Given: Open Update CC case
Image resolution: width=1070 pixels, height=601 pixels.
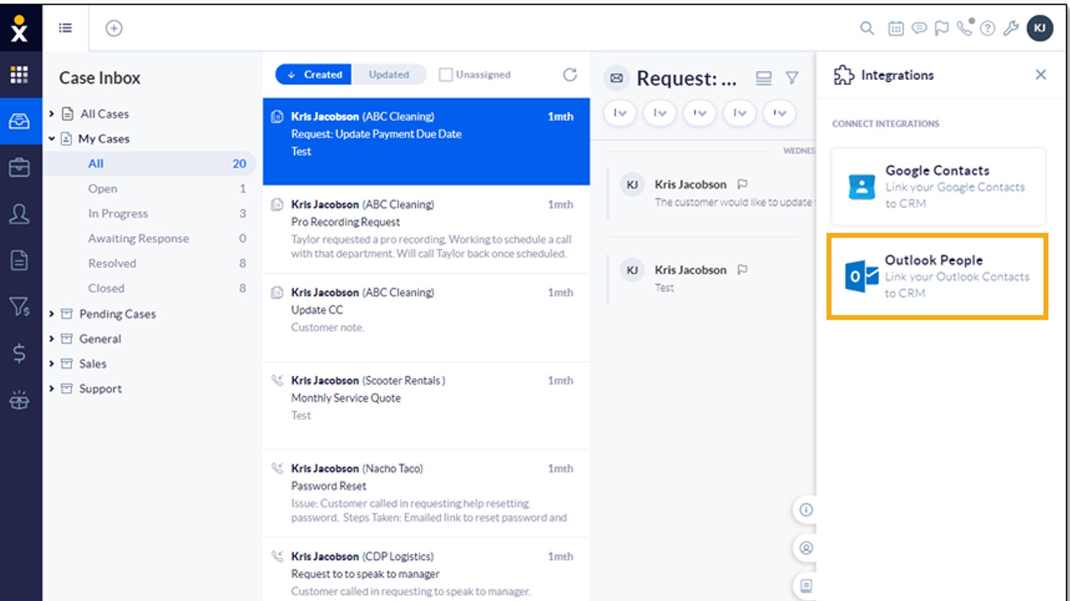Looking at the screenshot, I should (x=426, y=317).
